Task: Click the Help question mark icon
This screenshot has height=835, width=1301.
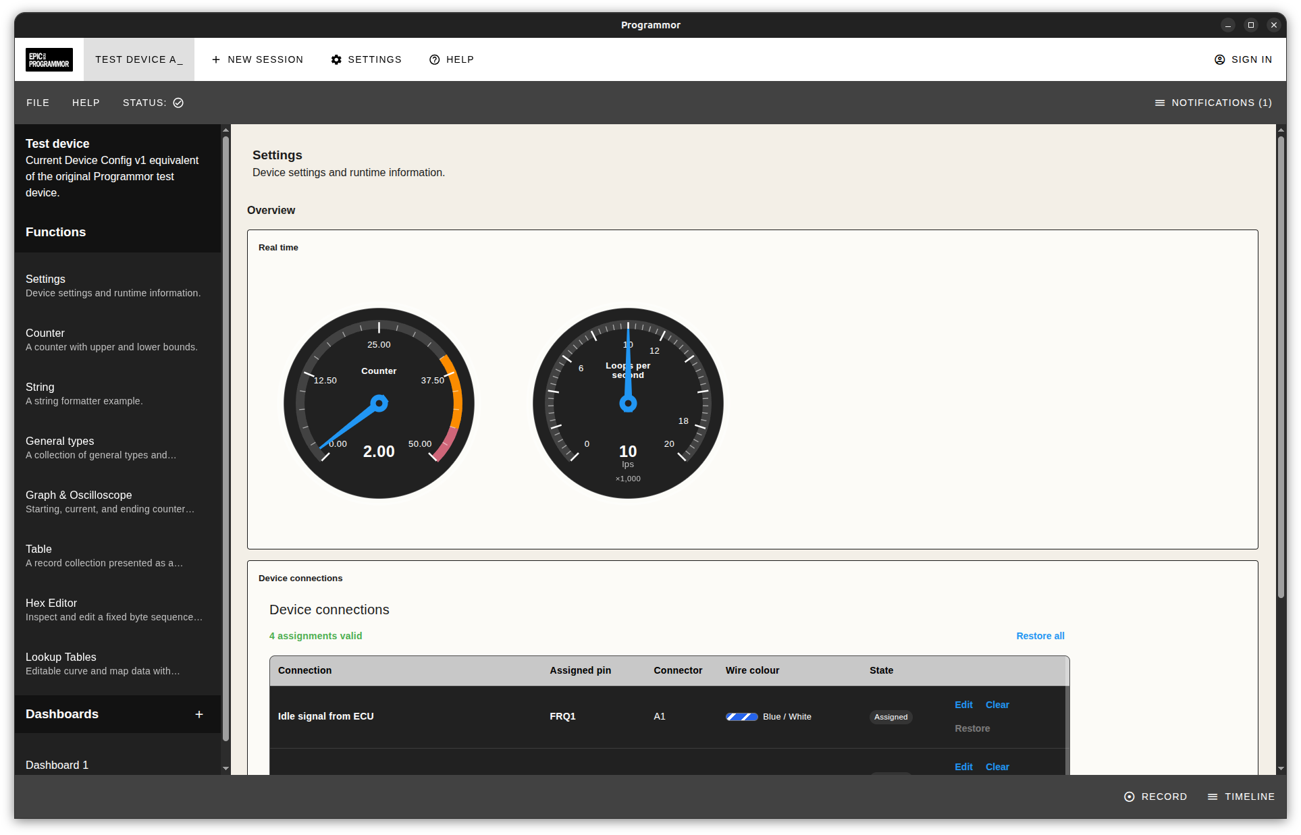Action: click(x=435, y=59)
